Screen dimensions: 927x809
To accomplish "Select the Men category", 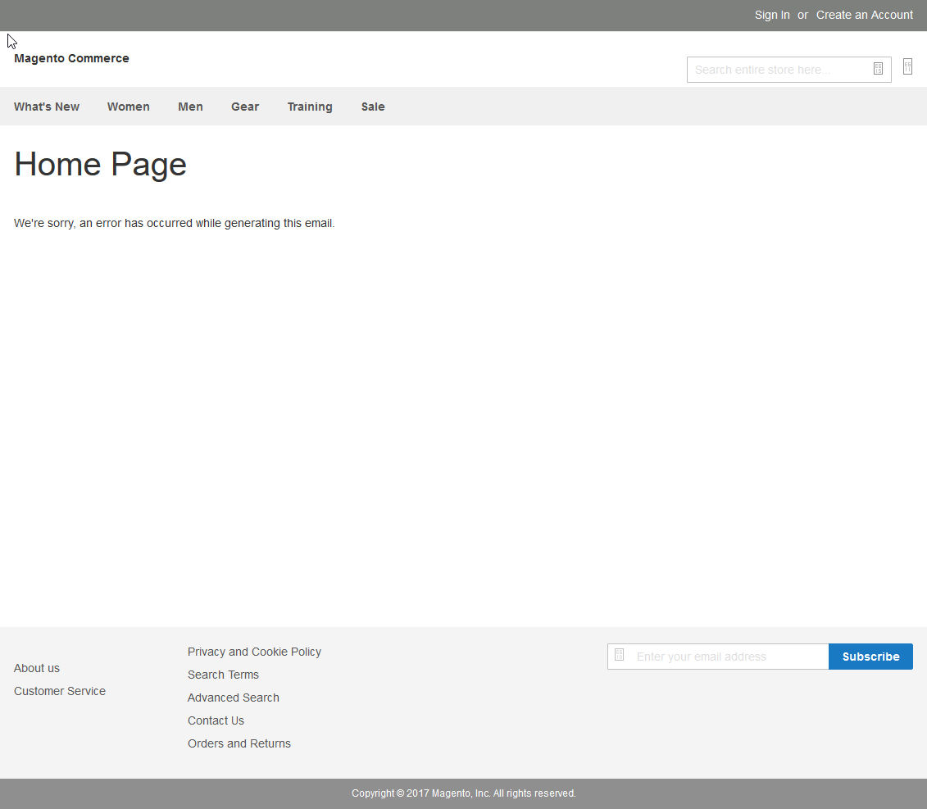I will 190,107.
